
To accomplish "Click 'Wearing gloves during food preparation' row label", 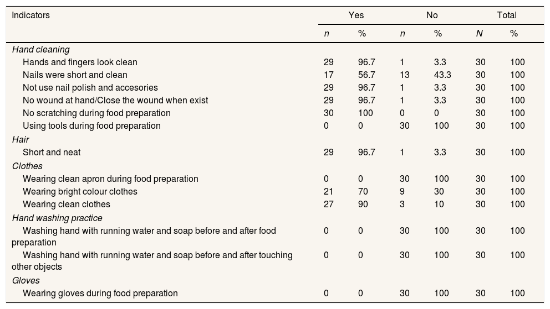I will point(100,294).
